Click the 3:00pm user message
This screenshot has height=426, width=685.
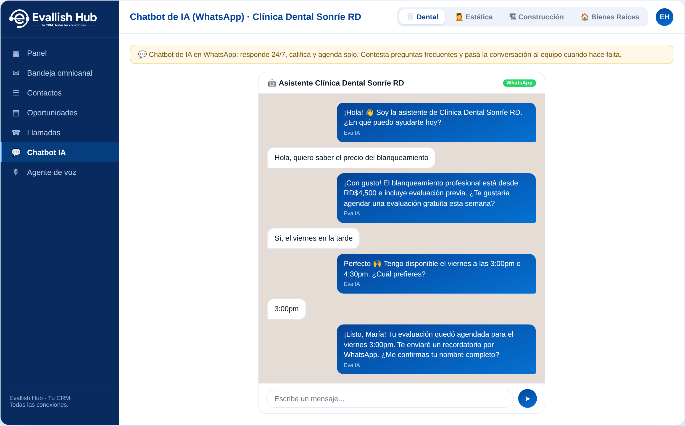coord(286,309)
